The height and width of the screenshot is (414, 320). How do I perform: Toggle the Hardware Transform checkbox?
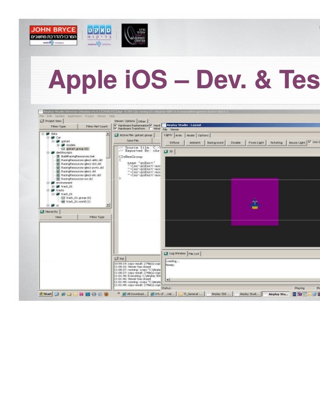pos(115,128)
